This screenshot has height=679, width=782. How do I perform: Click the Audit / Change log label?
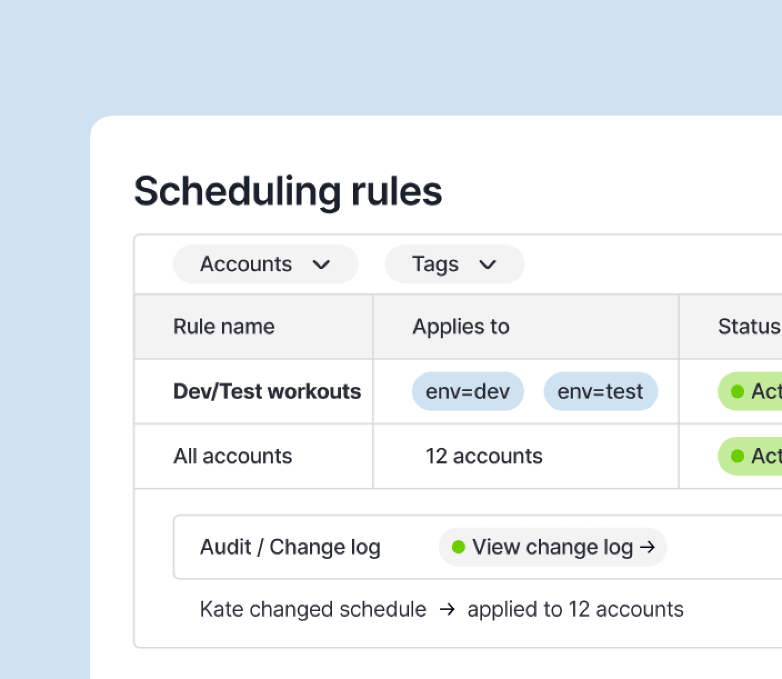290,547
